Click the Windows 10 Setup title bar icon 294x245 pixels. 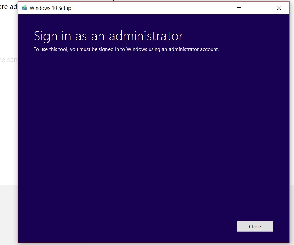[x=24, y=8]
